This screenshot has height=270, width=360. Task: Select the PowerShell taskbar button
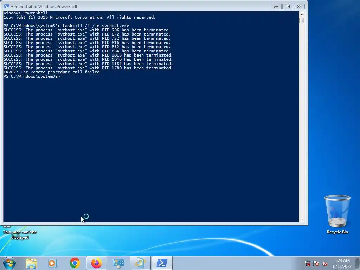[162, 263]
